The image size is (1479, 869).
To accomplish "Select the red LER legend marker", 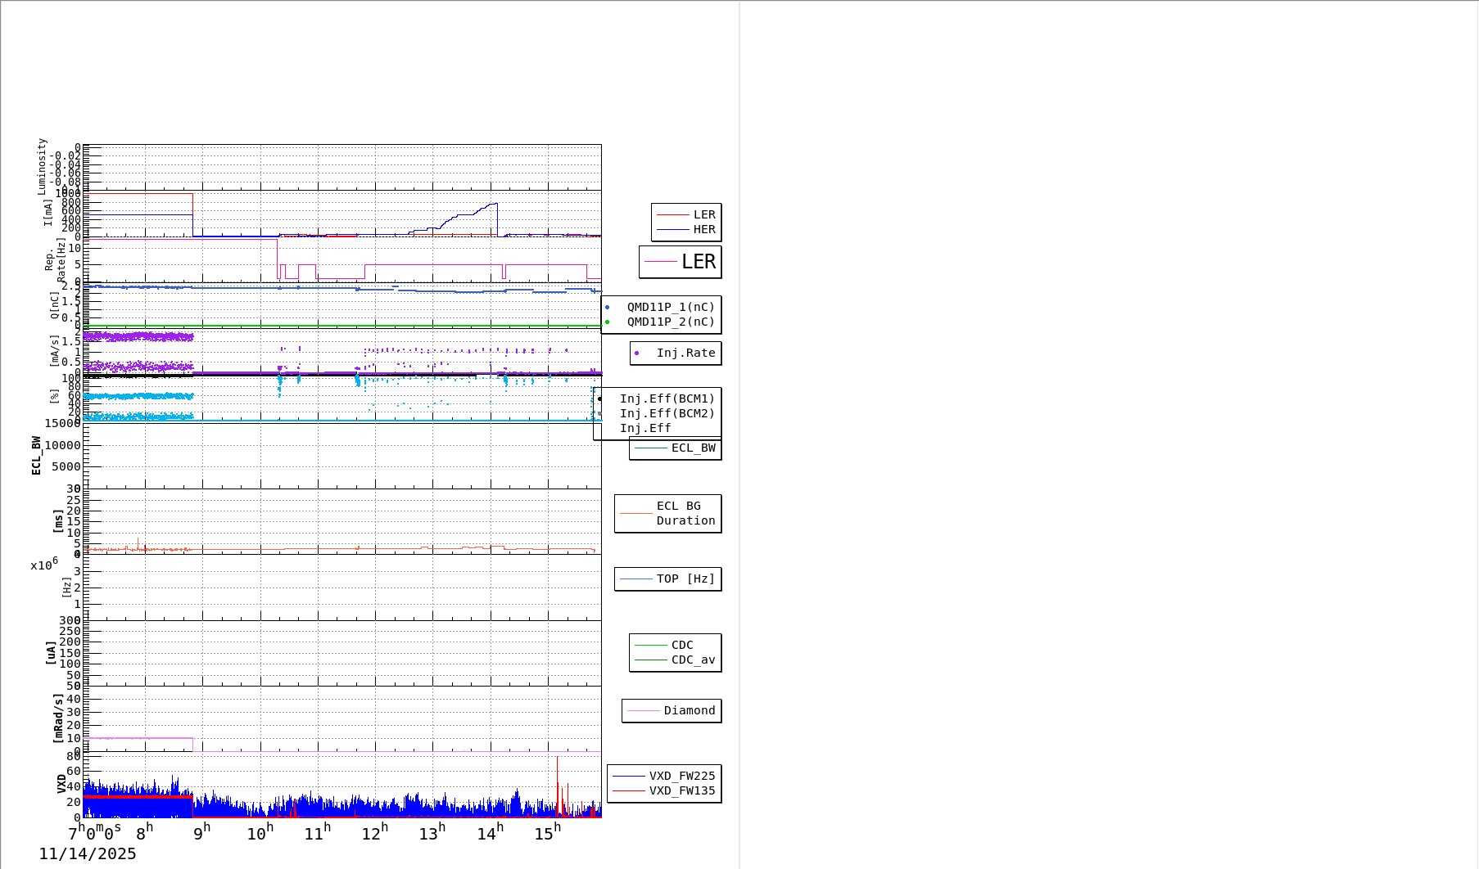I will [x=673, y=214].
